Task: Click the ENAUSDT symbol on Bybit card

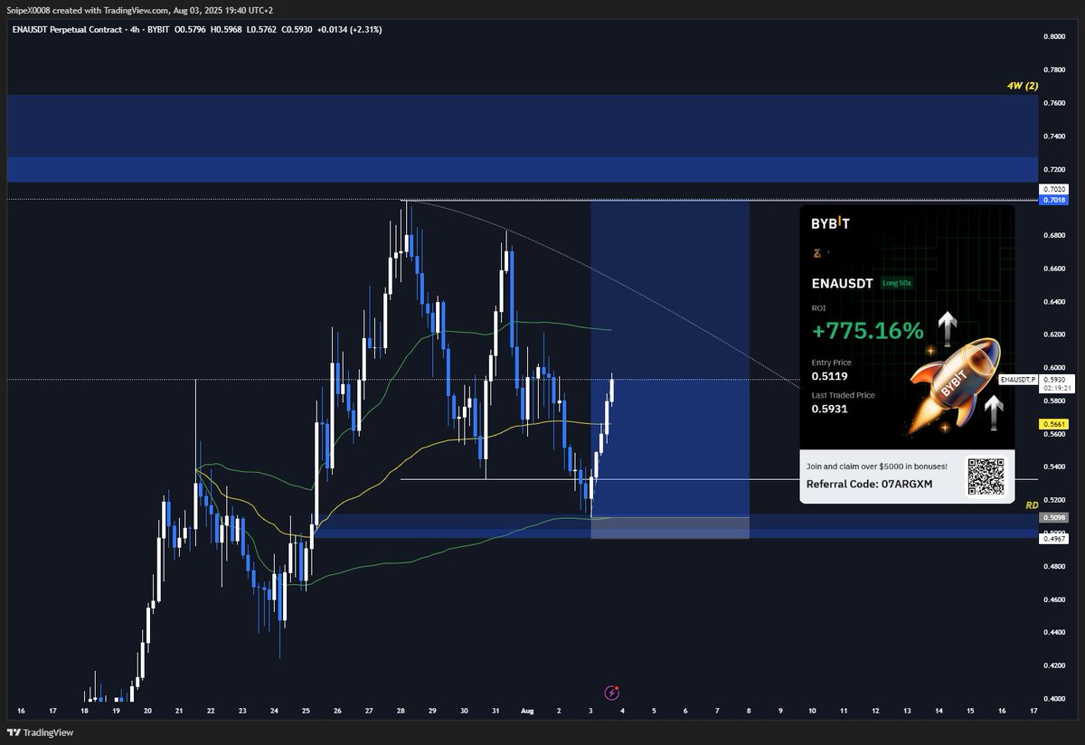Action: tap(843, 283)
